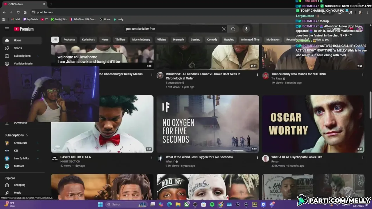Open options menu for Kendrick VS Drake video

click(257, 74)
